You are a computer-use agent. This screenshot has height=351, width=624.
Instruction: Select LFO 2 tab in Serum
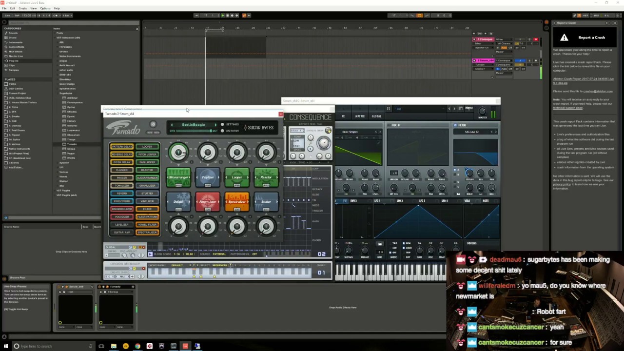[400, 201]
